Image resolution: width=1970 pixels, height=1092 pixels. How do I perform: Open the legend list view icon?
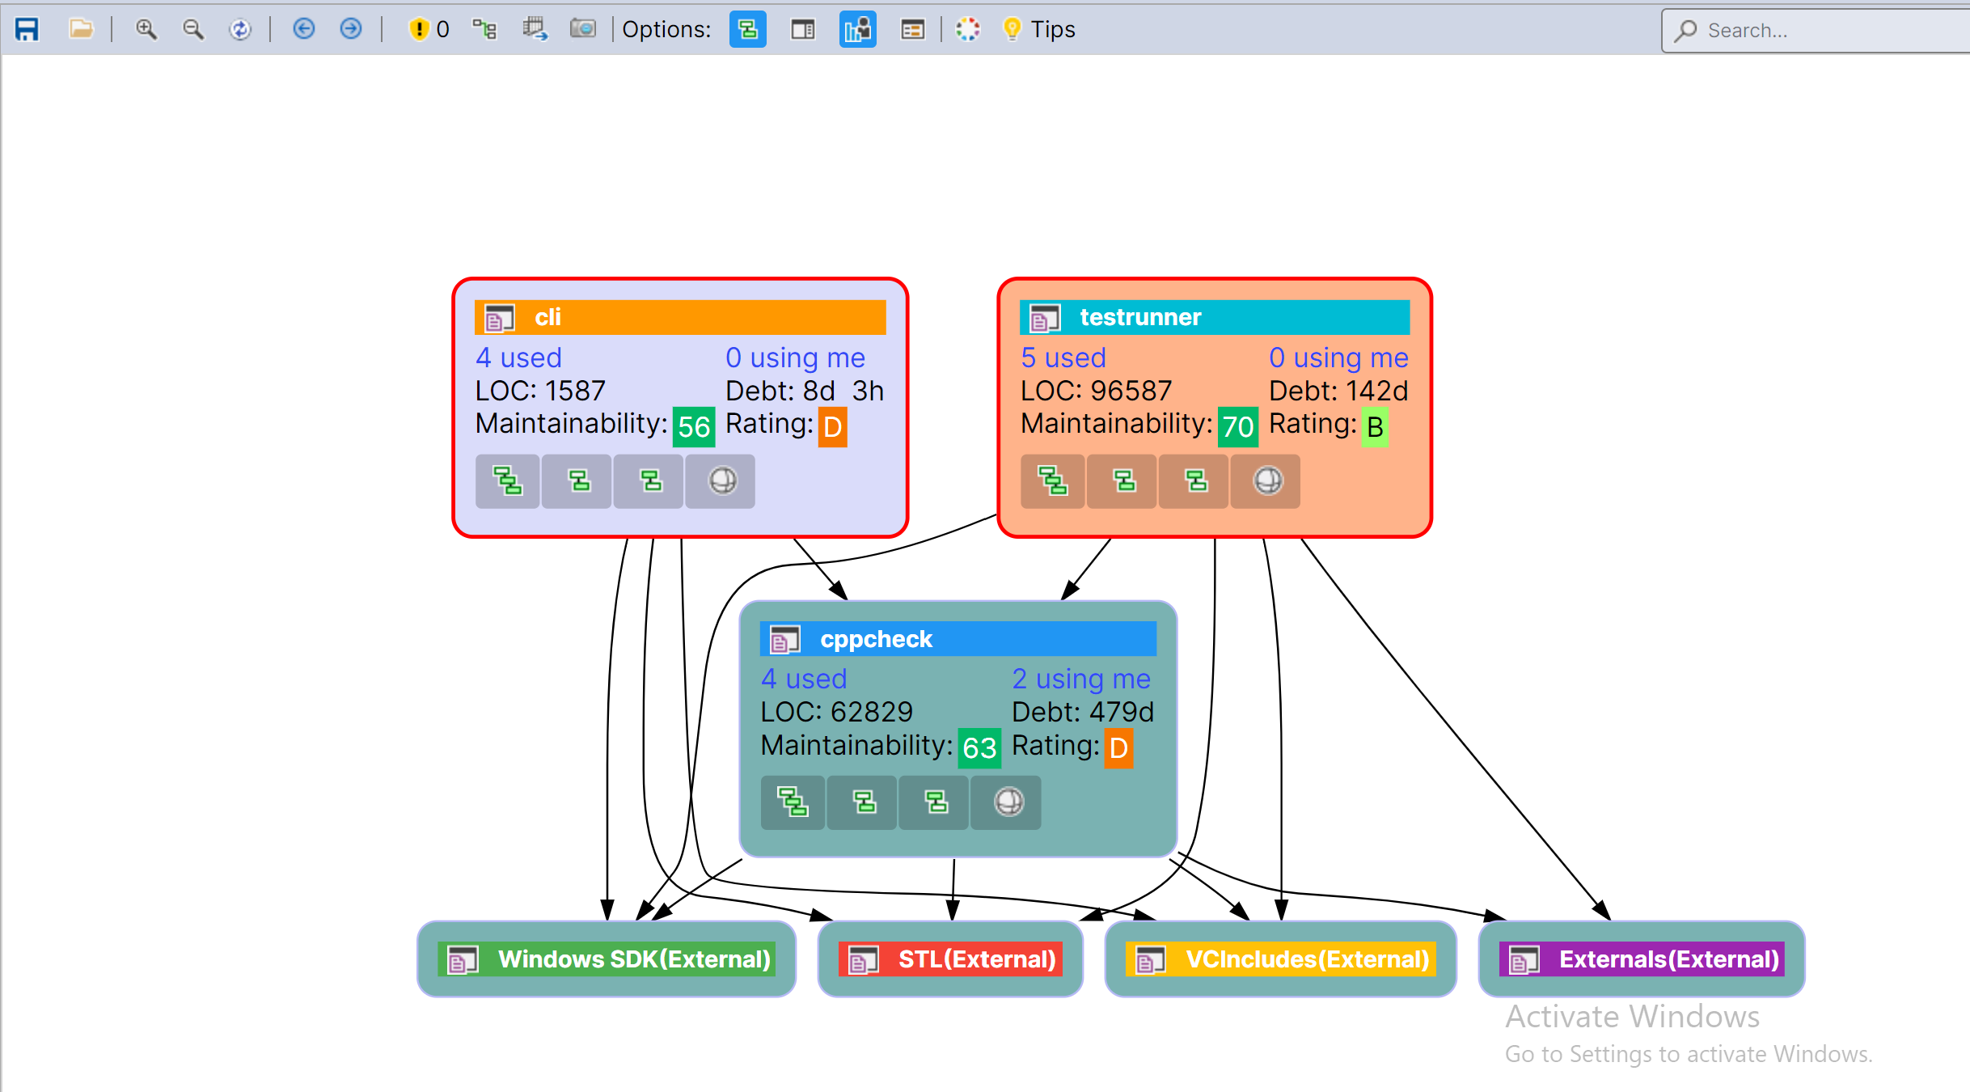click(913, 29)
